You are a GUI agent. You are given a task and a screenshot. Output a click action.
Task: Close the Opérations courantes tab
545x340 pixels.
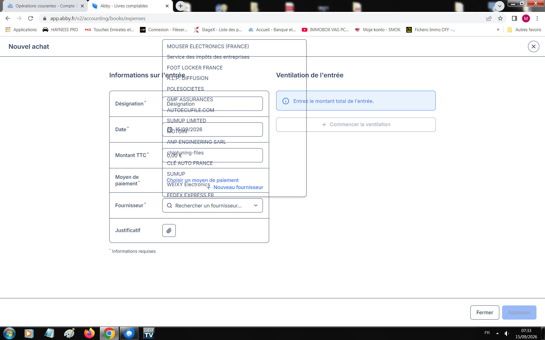pos(82,6)
